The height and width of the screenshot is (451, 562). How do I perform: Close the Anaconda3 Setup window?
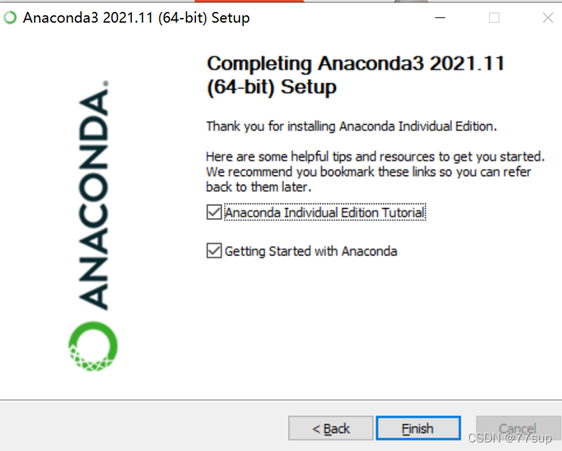click(x=548, y=18)
